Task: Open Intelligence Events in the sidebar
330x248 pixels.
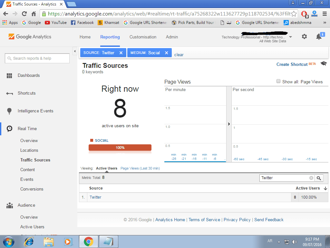Action: (x=35, y=111)
